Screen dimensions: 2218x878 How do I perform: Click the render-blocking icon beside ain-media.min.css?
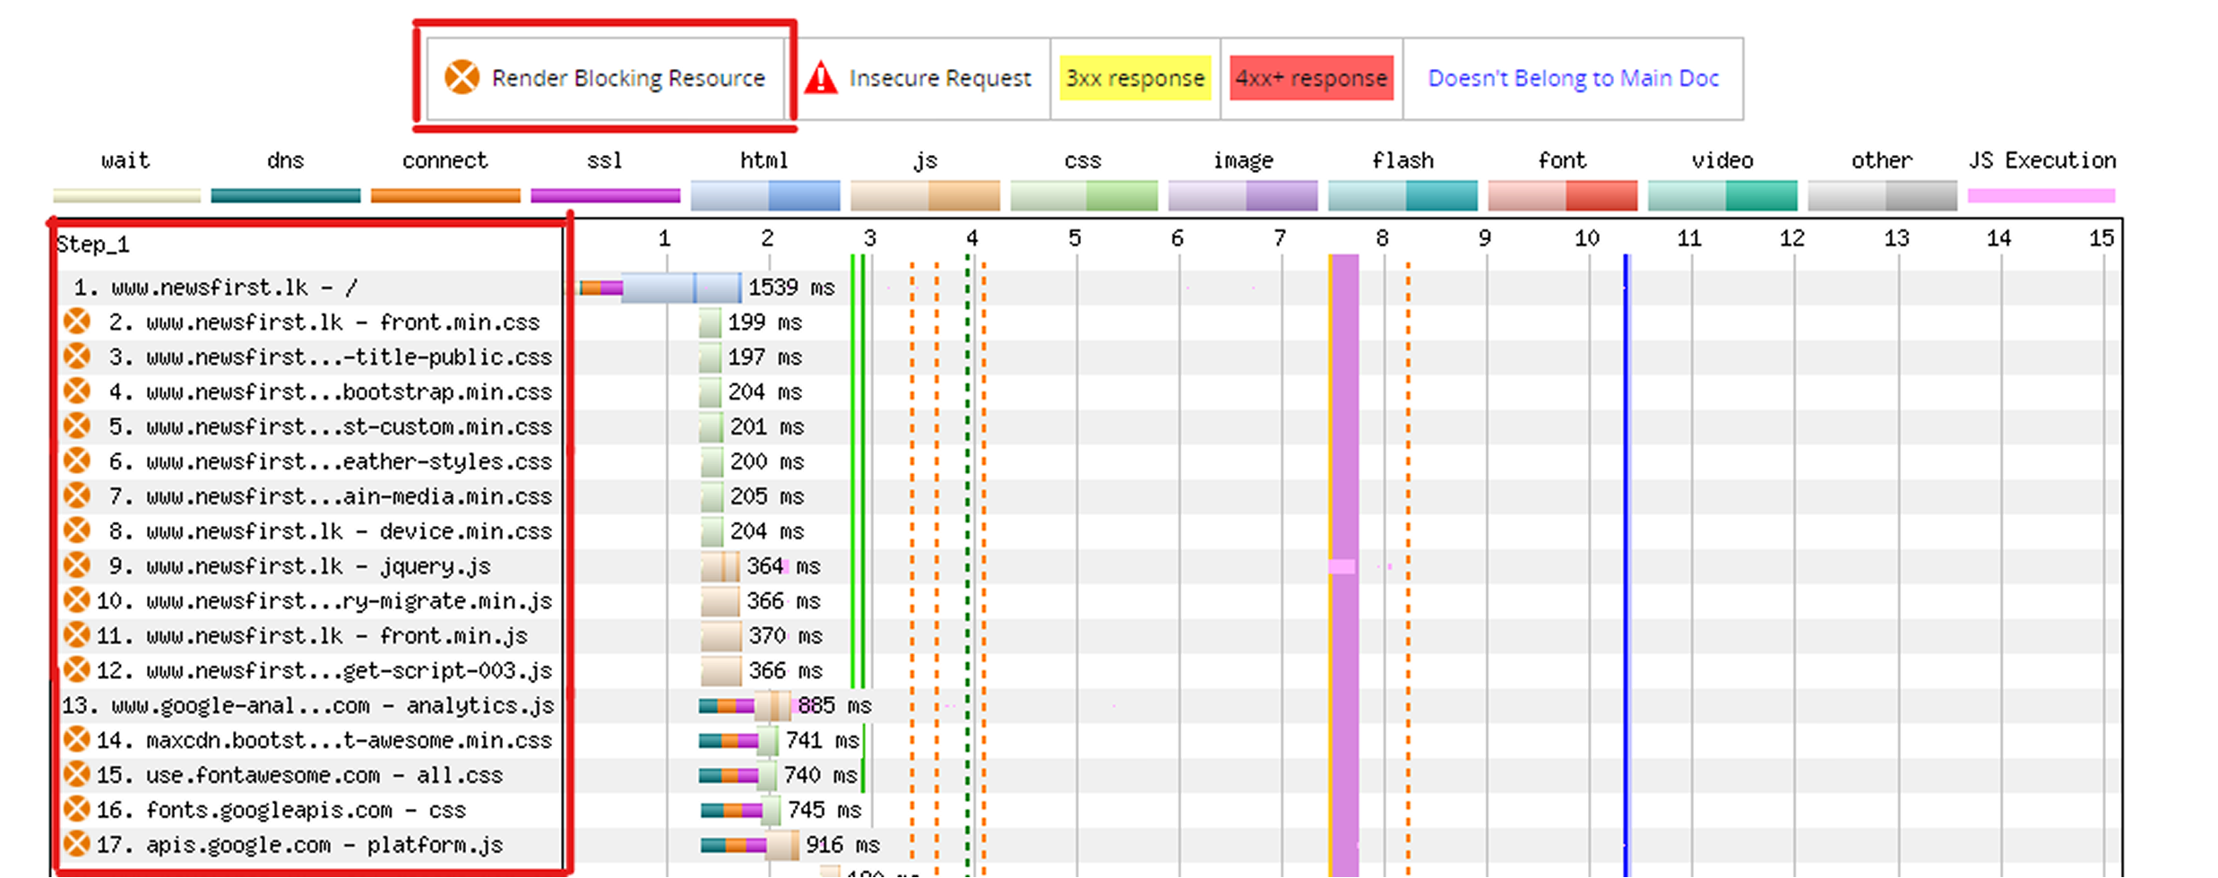pyautogui.click(x=77, y=495)
